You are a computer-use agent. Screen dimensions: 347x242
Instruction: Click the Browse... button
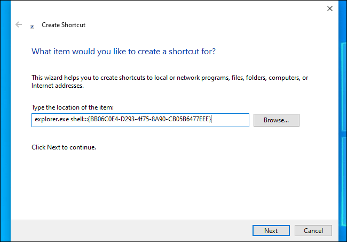pyautogui.click(x=276, y=120)
